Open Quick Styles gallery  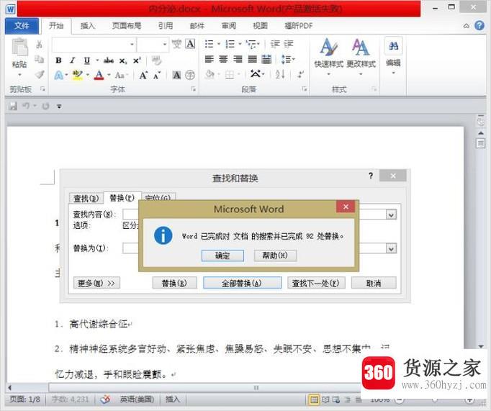coord(328,56)
